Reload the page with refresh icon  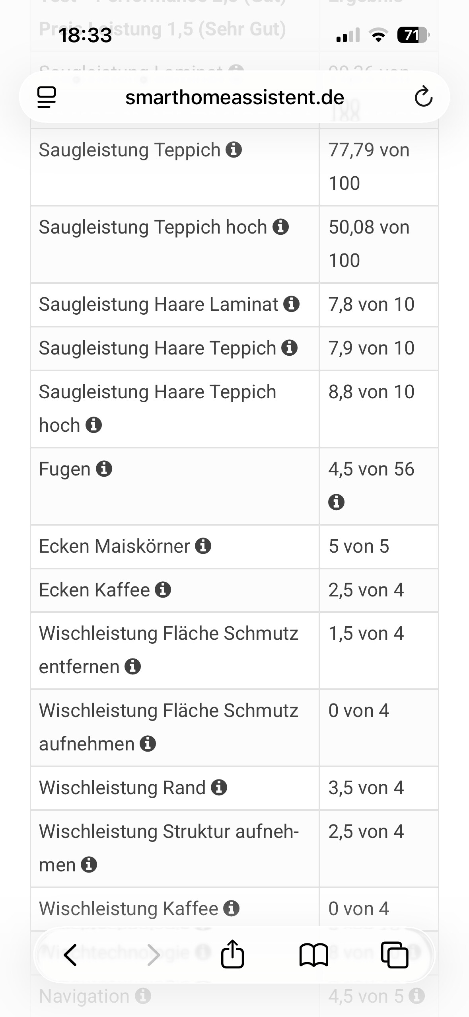423,97
